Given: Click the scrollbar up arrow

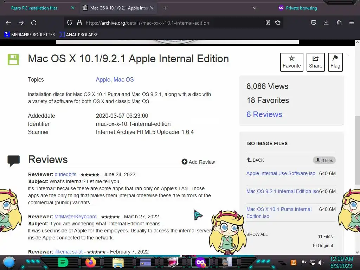Looking at the screenshot, I should pos(357,43).
